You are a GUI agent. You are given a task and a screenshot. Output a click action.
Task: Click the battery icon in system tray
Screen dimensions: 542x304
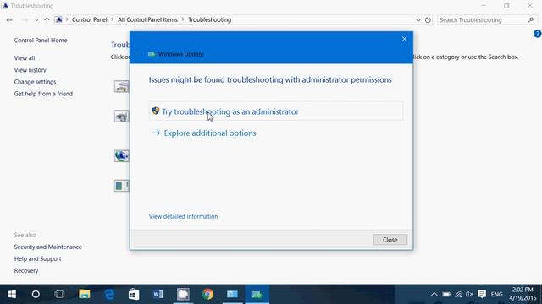[x=446, y=295]
